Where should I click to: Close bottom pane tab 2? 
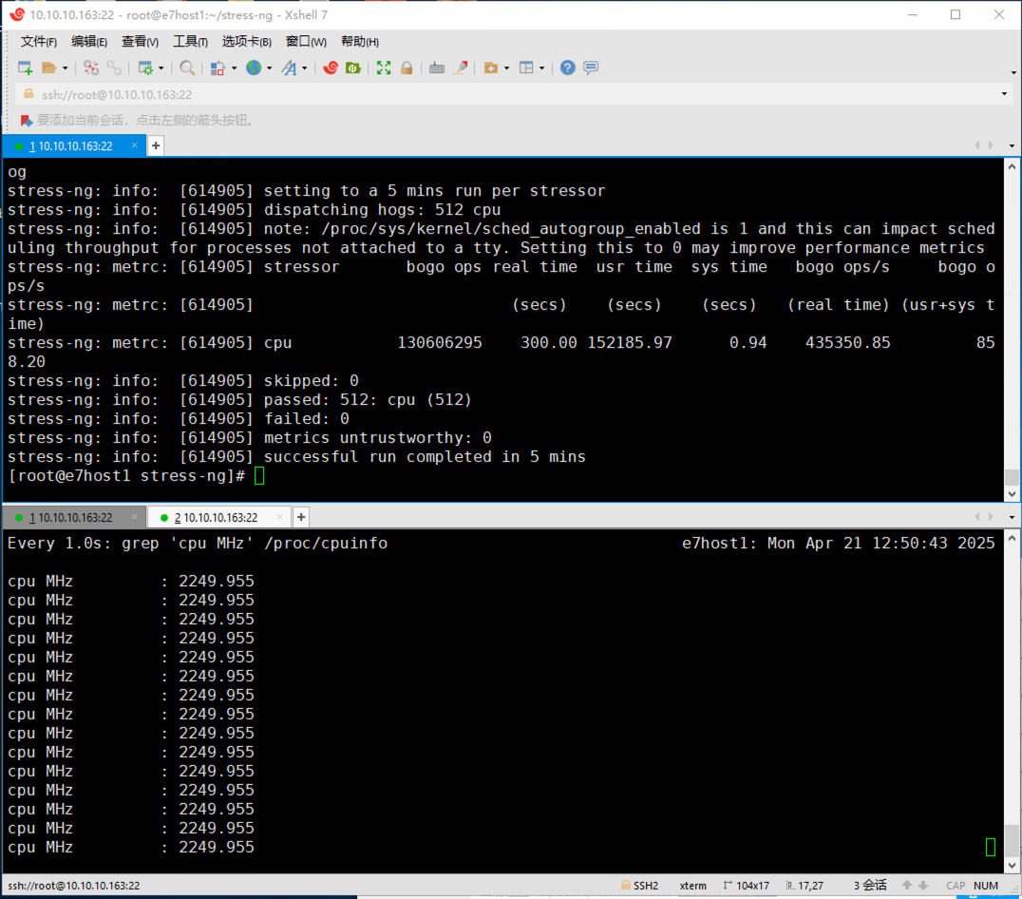pos(279,517)
